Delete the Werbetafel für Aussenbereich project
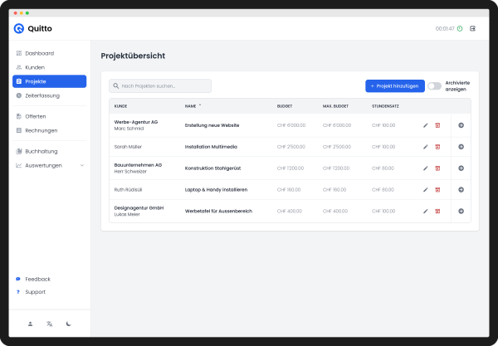Image resolution: width=498 pixels, height=346 pixels. coord(437,211)
